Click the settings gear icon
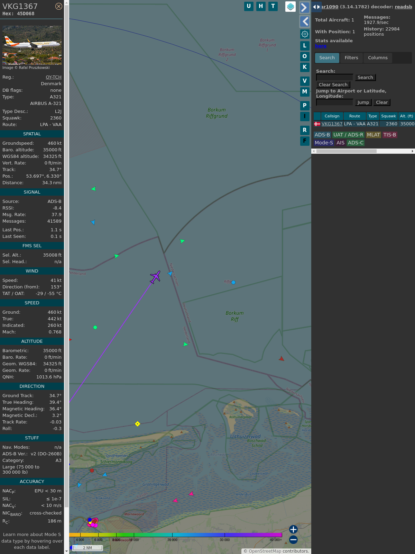Screen dimensions: 415x554 coord(305,34)
